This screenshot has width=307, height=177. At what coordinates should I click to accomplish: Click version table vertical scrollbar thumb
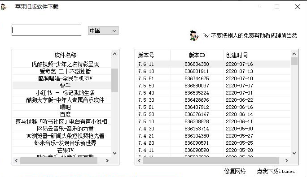[294, 61]
